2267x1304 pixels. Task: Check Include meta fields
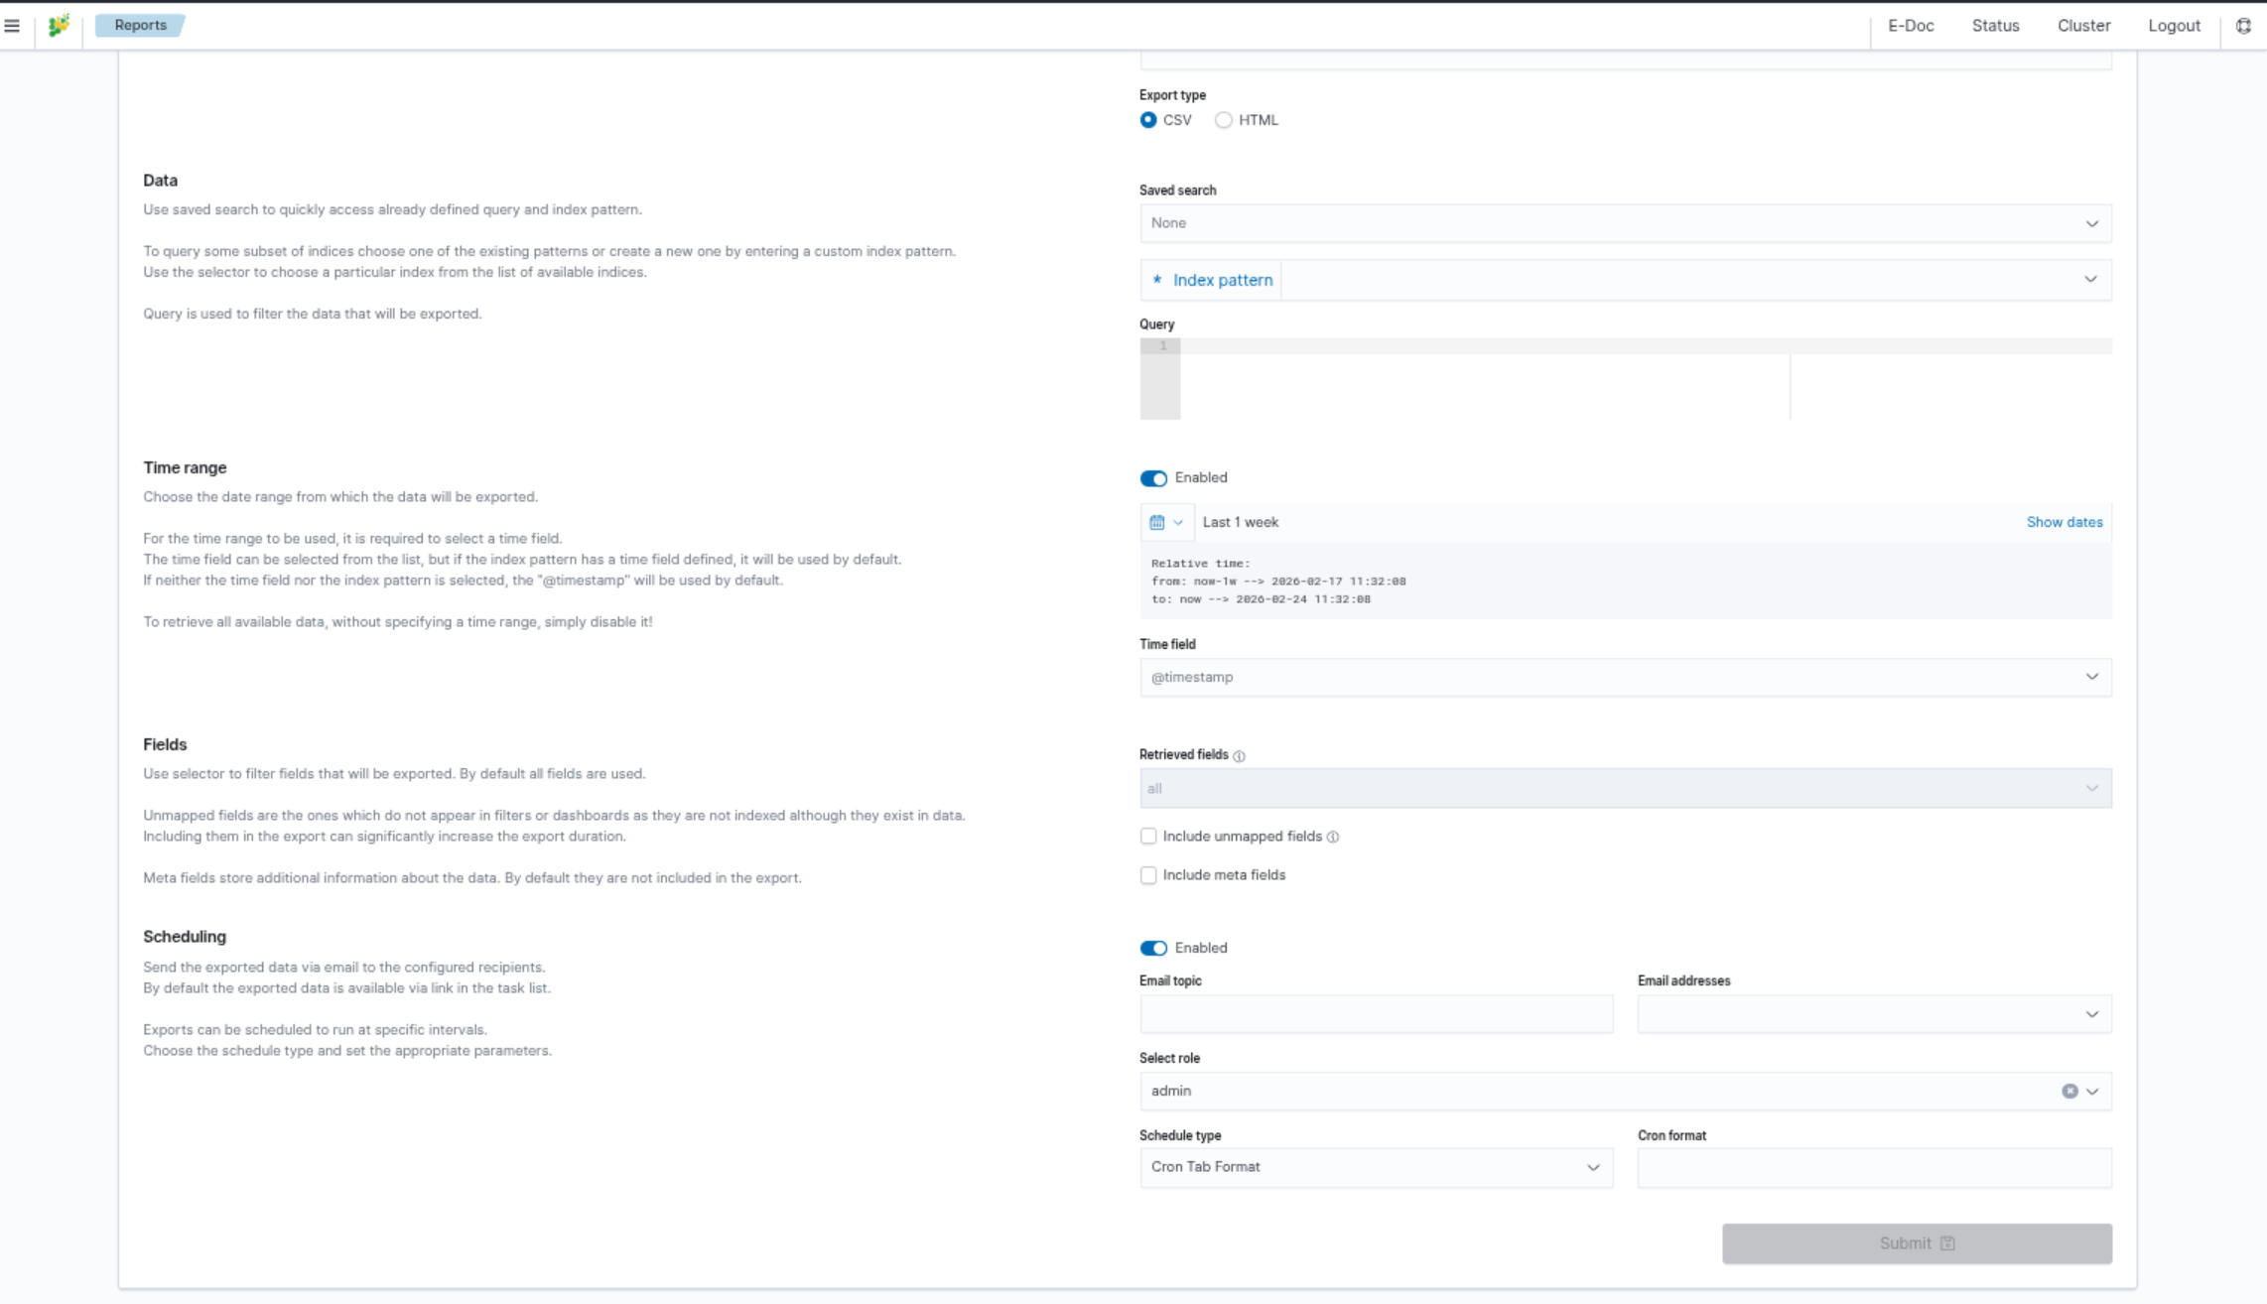point(1148,875)
